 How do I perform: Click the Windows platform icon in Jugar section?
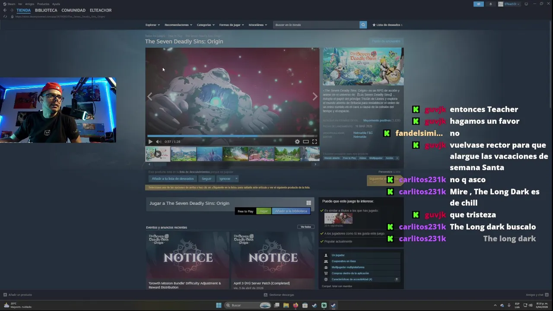[x=308, y=203]
